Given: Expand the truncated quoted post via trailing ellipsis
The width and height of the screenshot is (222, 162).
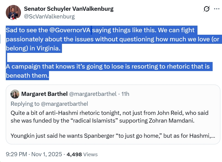Looking at the screenshot, I should coord(212,136).
